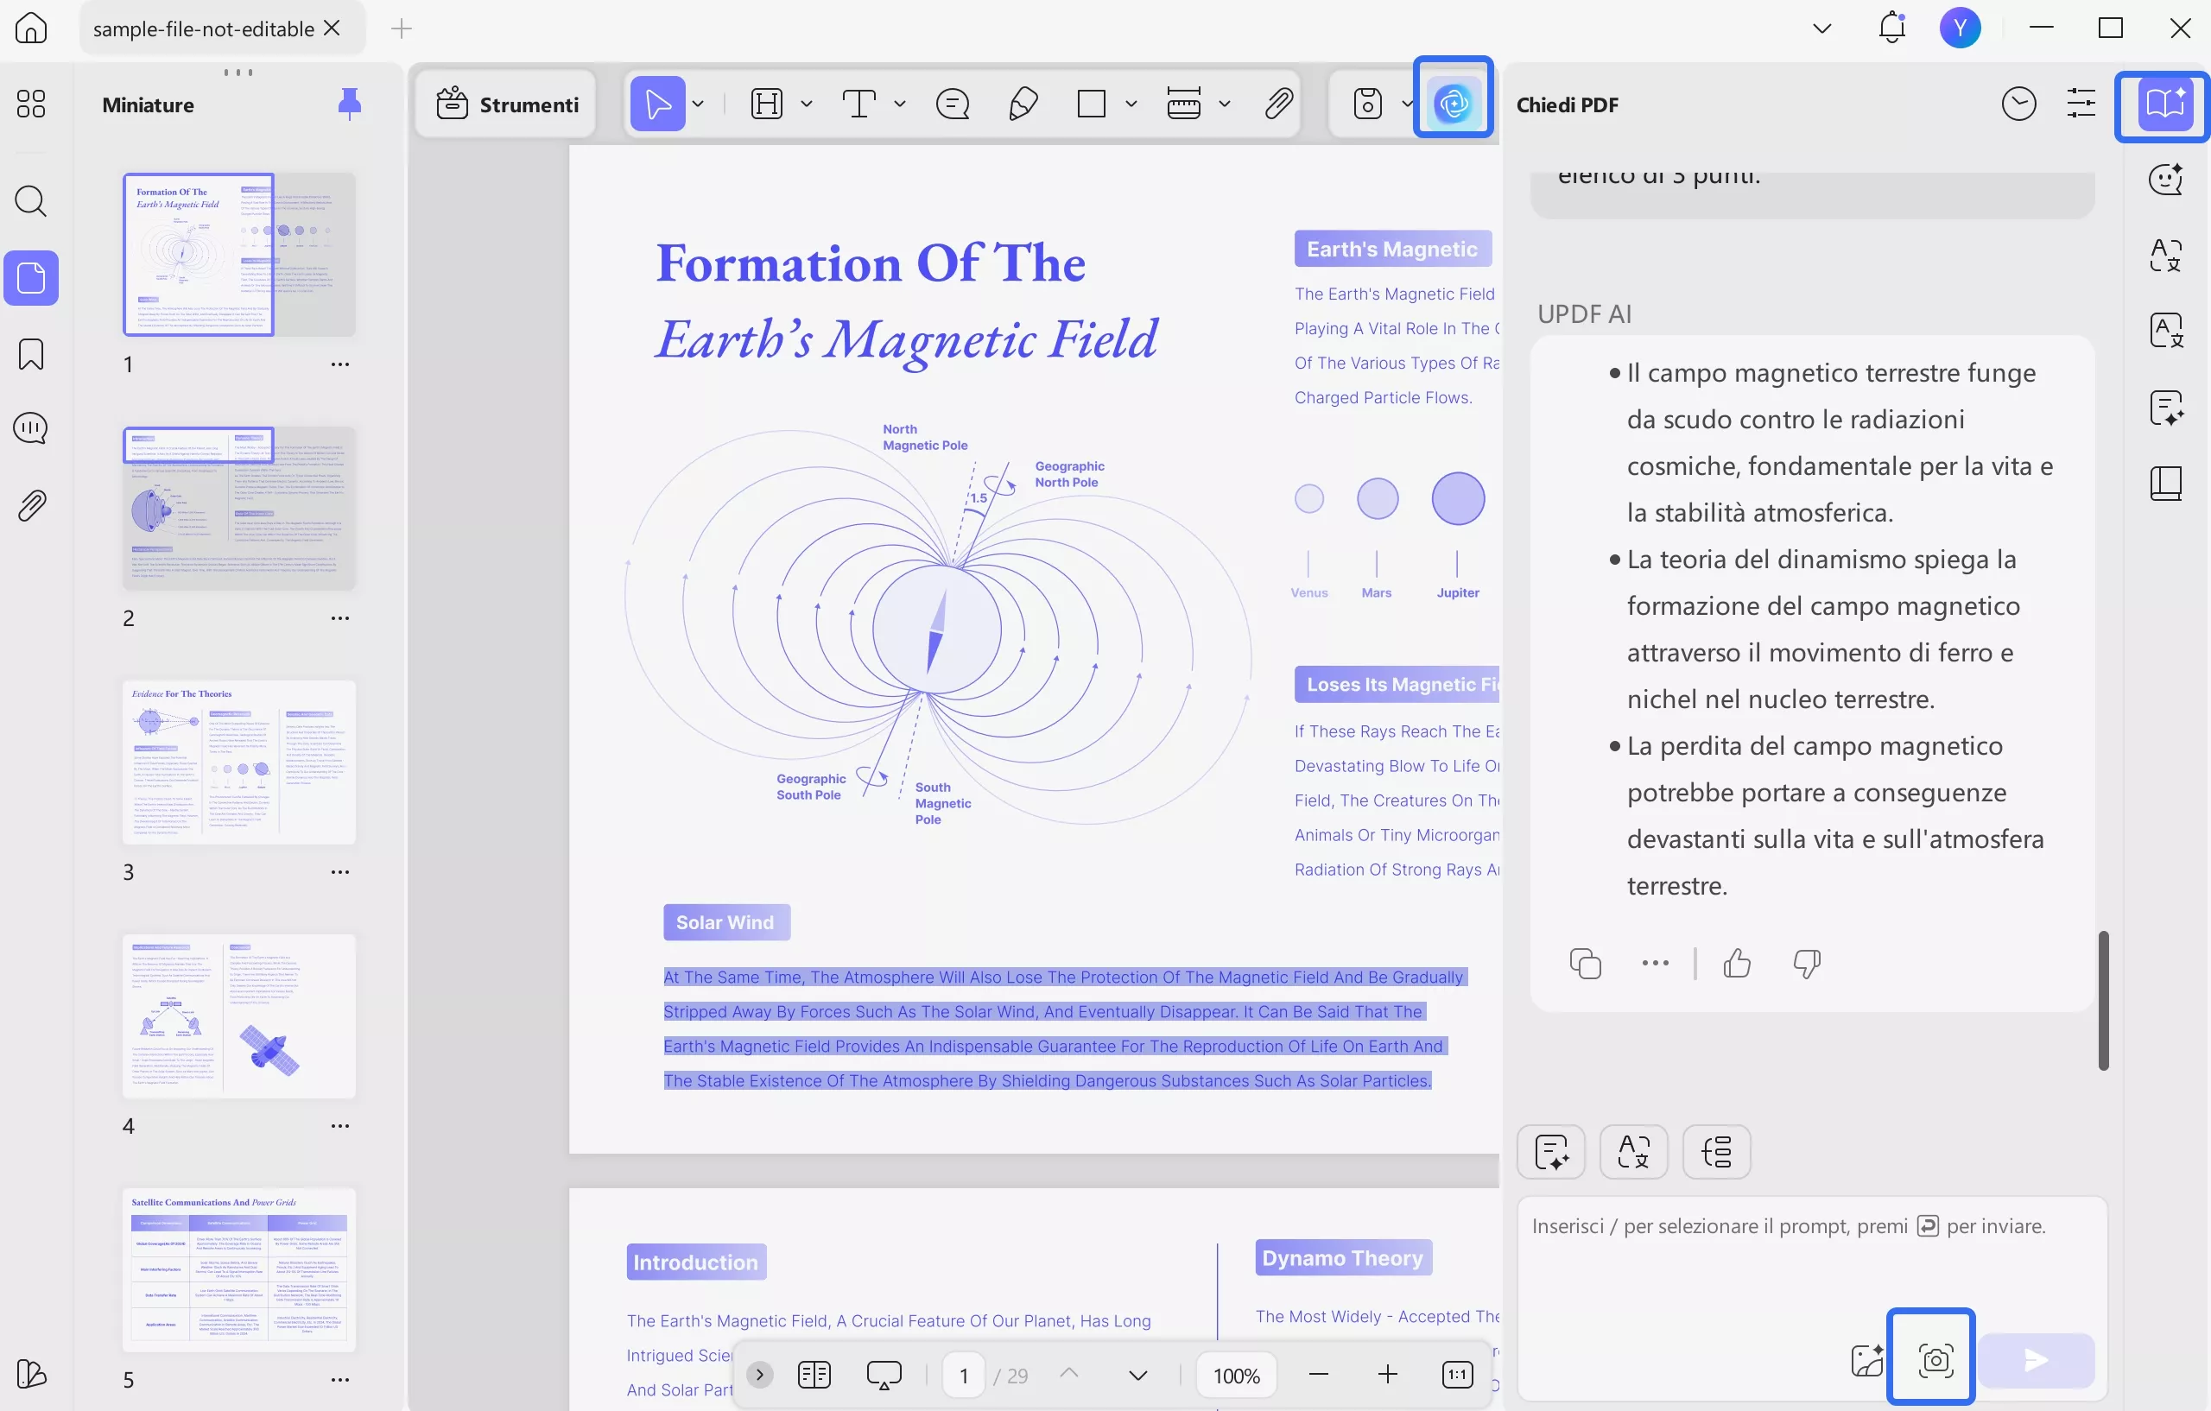Image resolution: width=2211 pixels, height=1411 pixels.
Task: Close the sample-file-not-editable tab
Action: (333, 28)
